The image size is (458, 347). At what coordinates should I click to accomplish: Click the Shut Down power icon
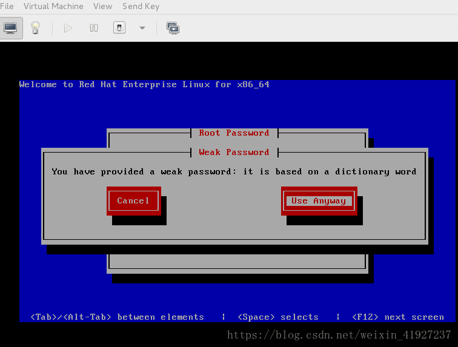pyautogui.click(x=119, y=28)
